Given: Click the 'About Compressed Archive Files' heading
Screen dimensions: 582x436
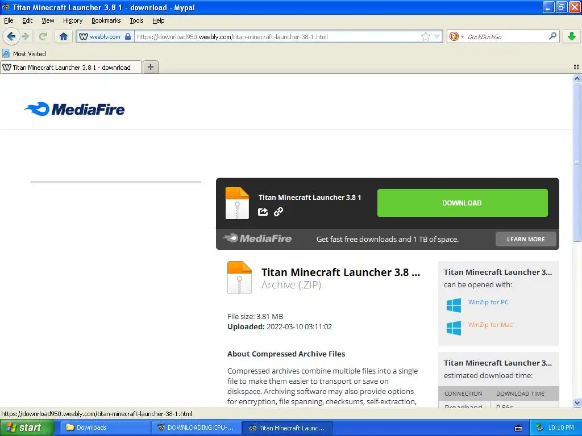Looking at the screenshot, I should [286, 354].
